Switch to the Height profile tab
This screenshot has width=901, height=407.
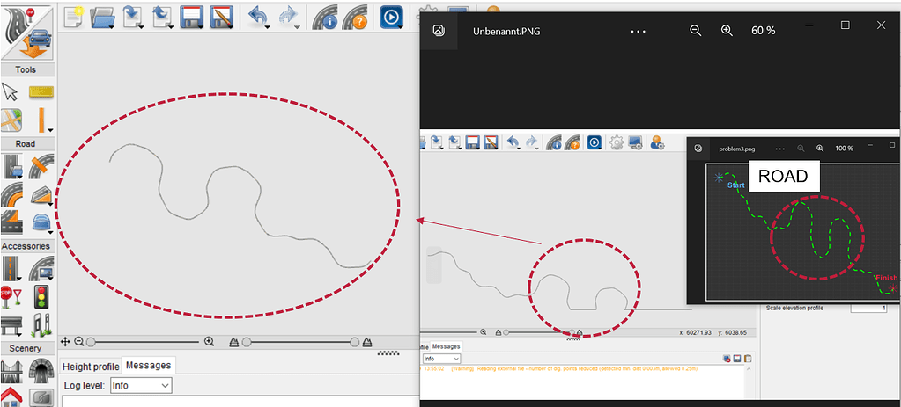pyautogui.click(x=91, y=367)
